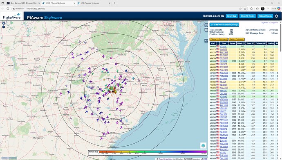Close the (13) PiAware SkyAware tab
This screenshot has width=282, height=160.
click(x=110, y=3)
